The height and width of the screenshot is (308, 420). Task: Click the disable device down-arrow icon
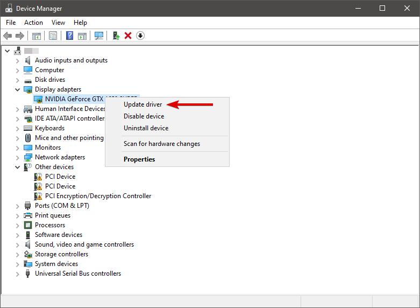point(140,36)
